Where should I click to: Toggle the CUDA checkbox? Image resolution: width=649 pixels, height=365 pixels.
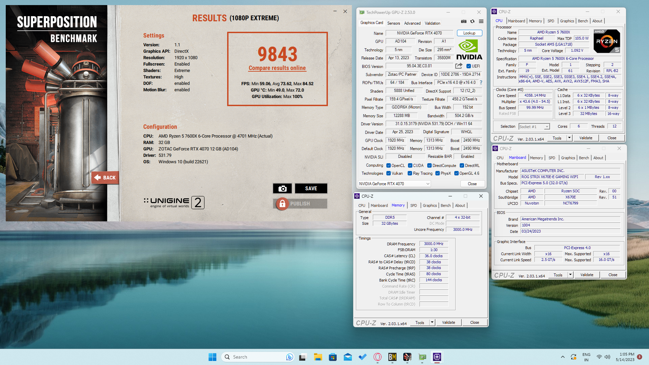tap(410, 166)
